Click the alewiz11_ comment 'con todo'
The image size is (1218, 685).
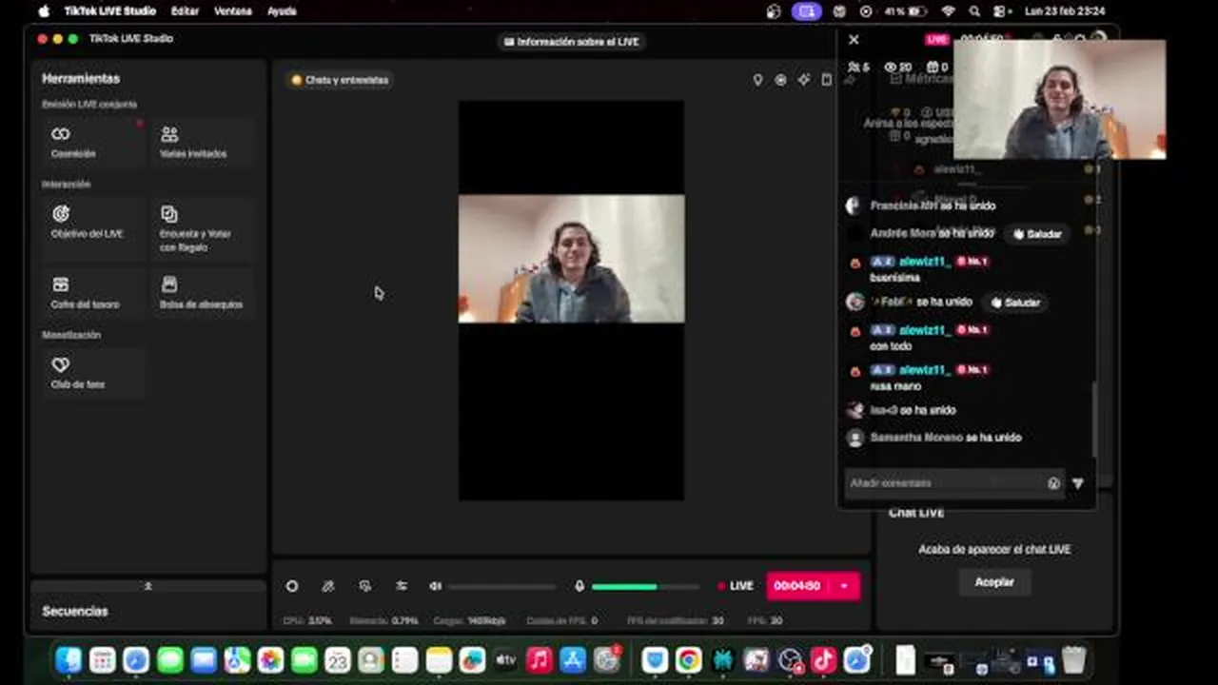[x=891, y=346]
